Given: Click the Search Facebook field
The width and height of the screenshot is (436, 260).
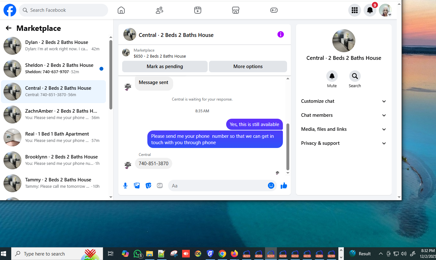Looking at the screenshot, I should point(63,10).
